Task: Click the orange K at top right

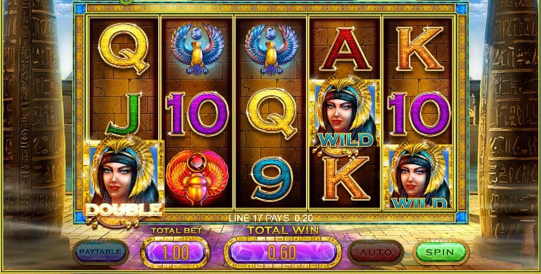Action: click(420, 49)
